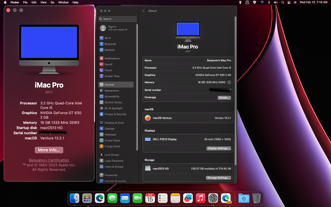Open Freeform from the Dock

[188, 198]
